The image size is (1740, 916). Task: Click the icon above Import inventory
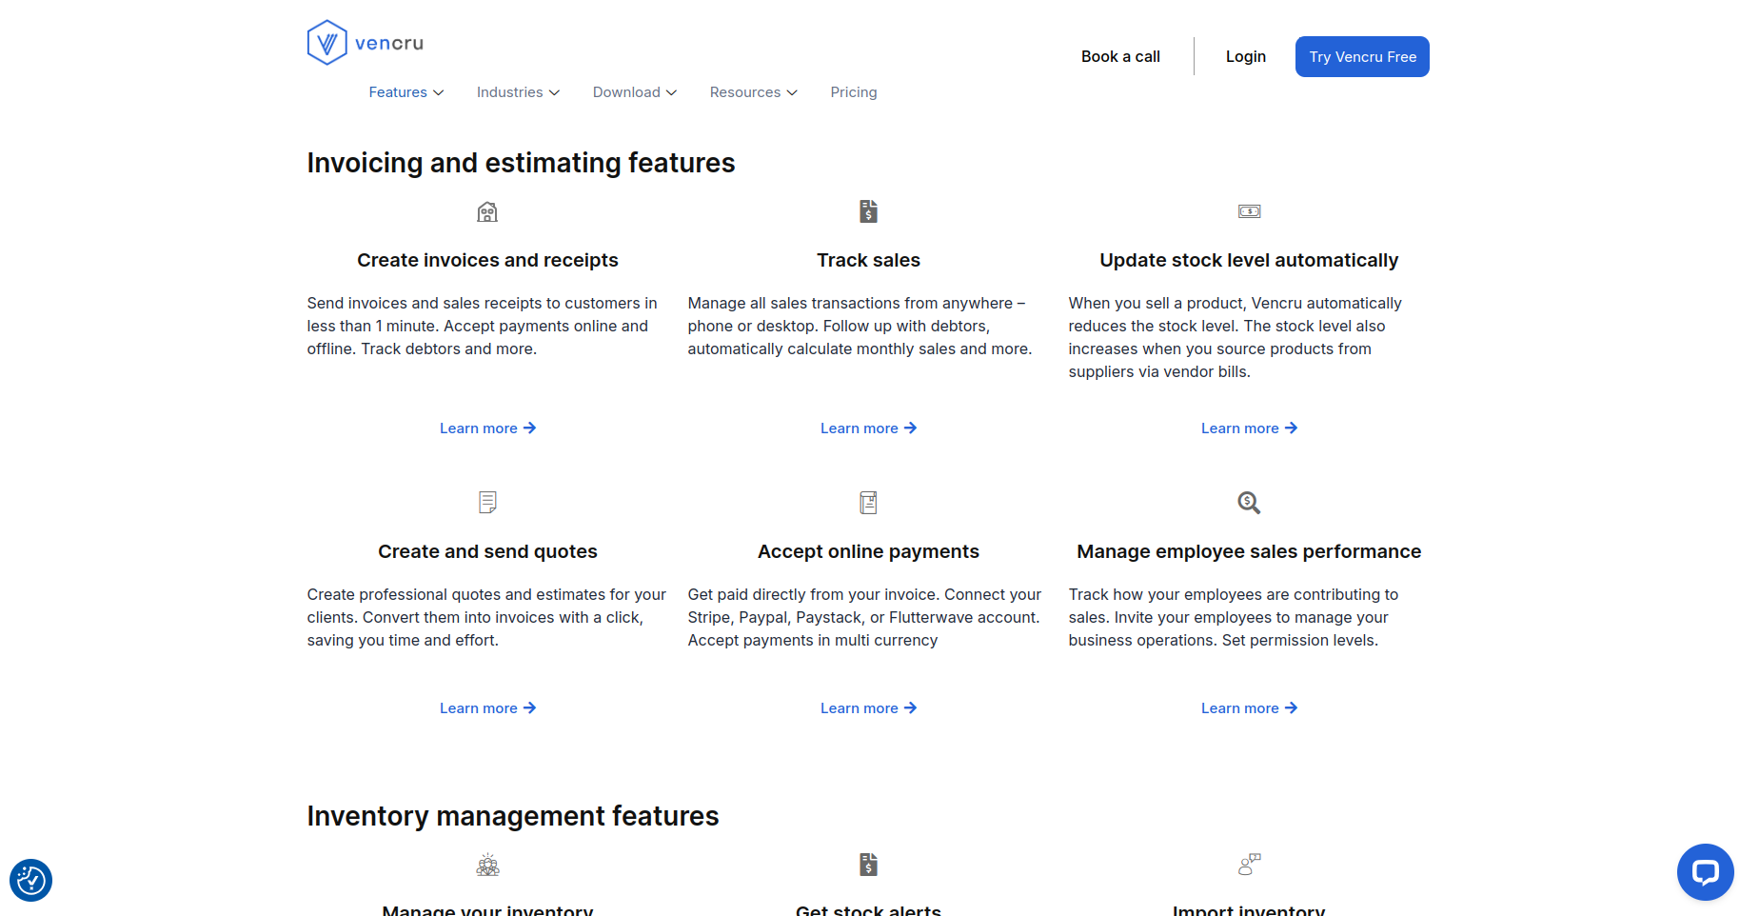1249,865
